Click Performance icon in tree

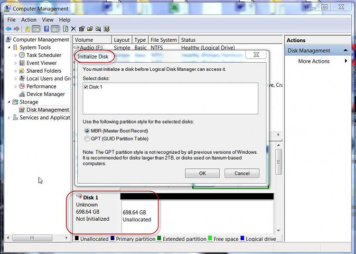pos(22,86)
